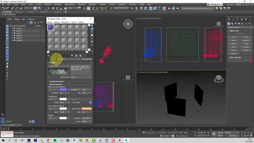
Task: Open Photoshop from Windows taskbar
Action: click(x=29, y=140)
